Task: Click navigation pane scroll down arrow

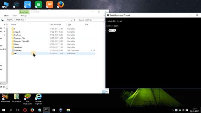Action: 7,89
